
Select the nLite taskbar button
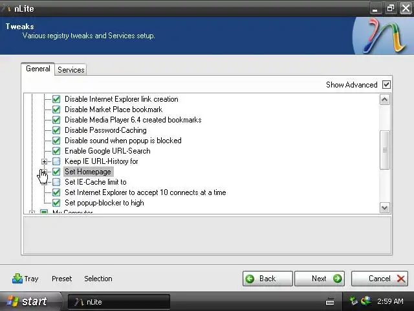click(119, 302)
